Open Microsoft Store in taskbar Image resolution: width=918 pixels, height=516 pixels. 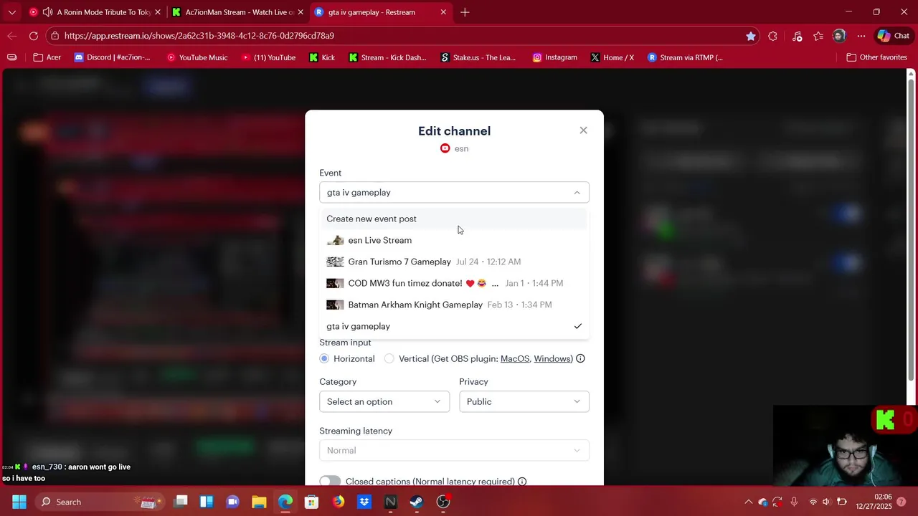pos(311,502)
